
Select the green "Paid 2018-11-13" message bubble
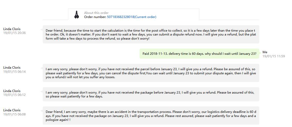point(199,54)
